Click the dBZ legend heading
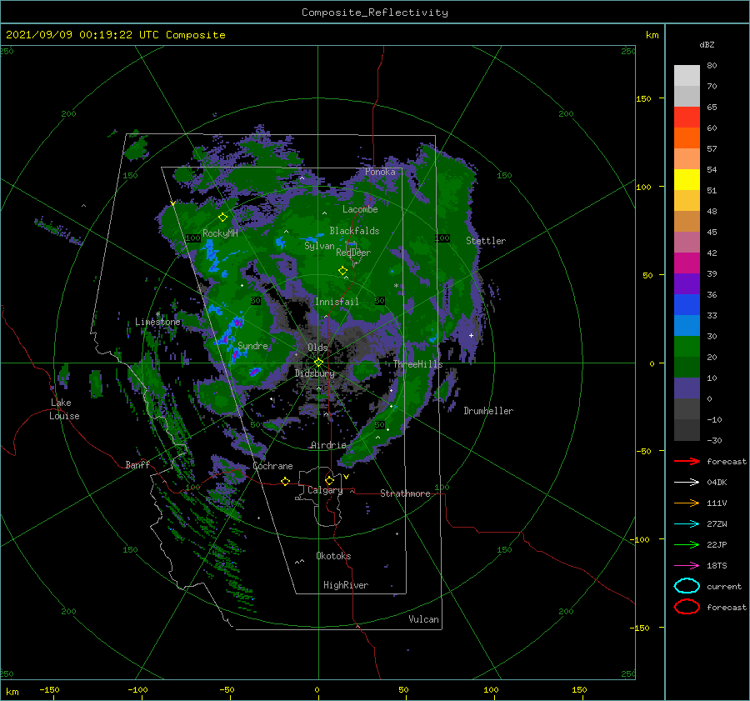750x701 pixels. [707, 44]
